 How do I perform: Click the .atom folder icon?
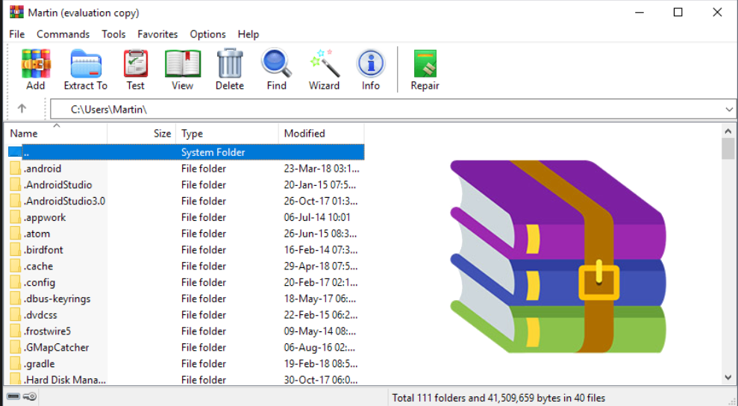[x=16, y=234]
